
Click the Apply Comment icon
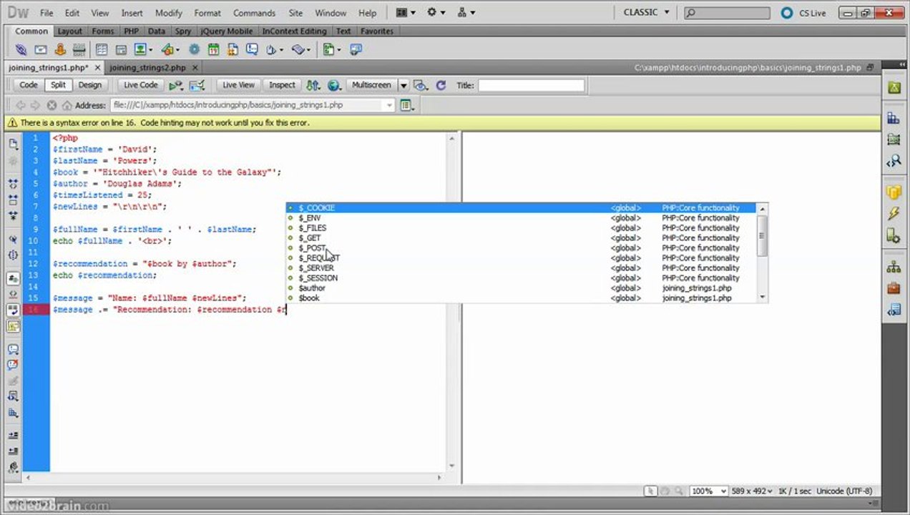pyautogui.click(x=13, y=349)
